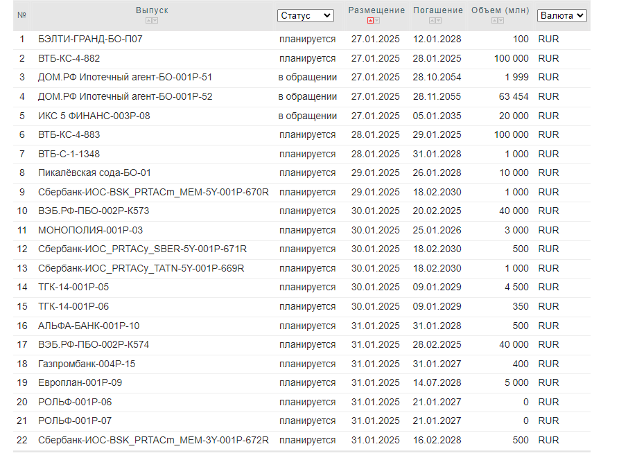Image resolution: width=619 pixels, height=460 pixels.
Task: Sort Погашение column descending with down arrow
Action: click(x=439, y=21)
